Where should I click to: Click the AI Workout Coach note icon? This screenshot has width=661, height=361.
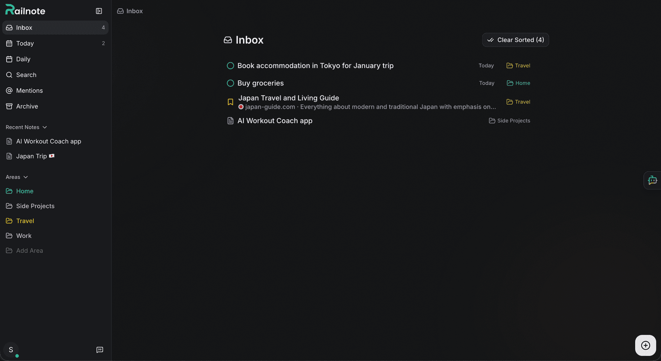pos(230,121)
